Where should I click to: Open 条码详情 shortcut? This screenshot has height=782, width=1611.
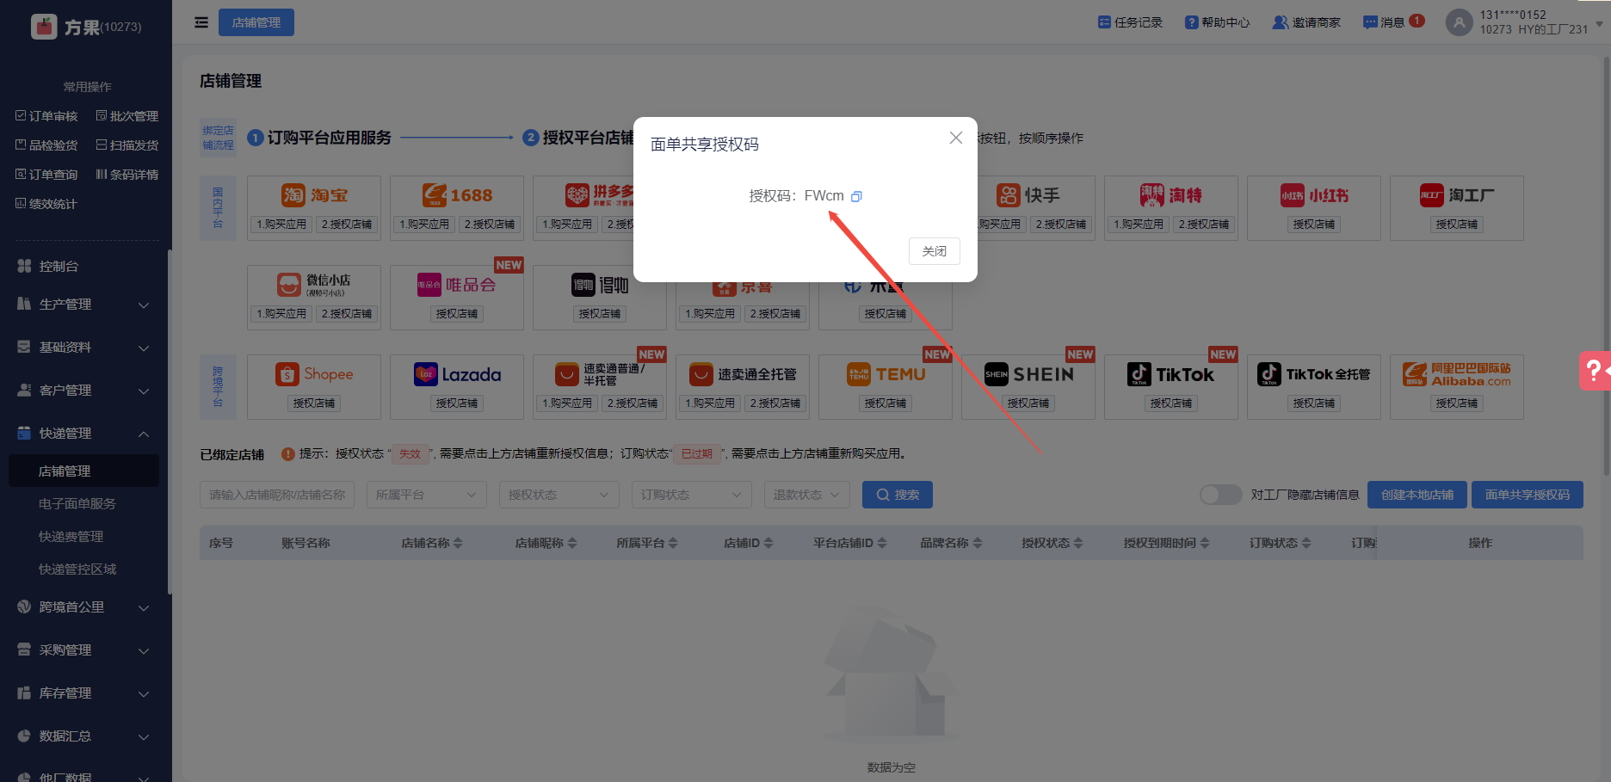pos(127,175)
